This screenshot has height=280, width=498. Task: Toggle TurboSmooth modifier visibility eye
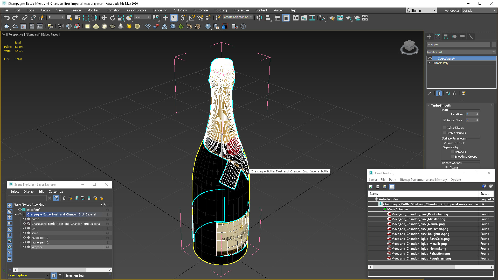pos(430,59)
